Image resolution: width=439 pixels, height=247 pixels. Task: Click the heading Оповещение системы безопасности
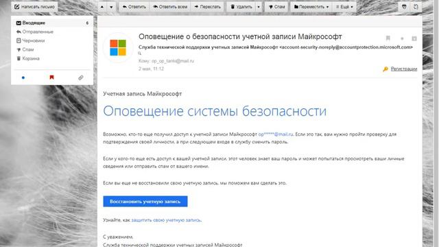[x=215, y=111]
